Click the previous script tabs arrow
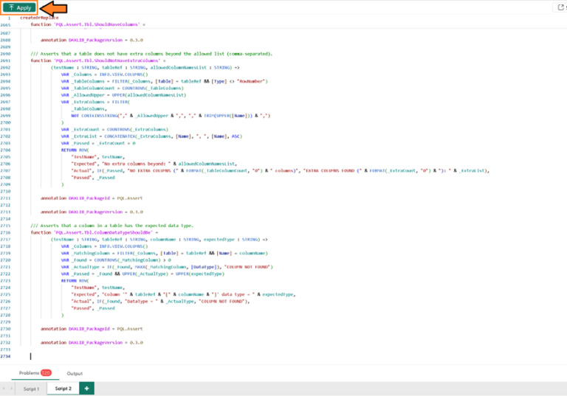Viewport: 567px width, 396px height. (x=4, y=389)
